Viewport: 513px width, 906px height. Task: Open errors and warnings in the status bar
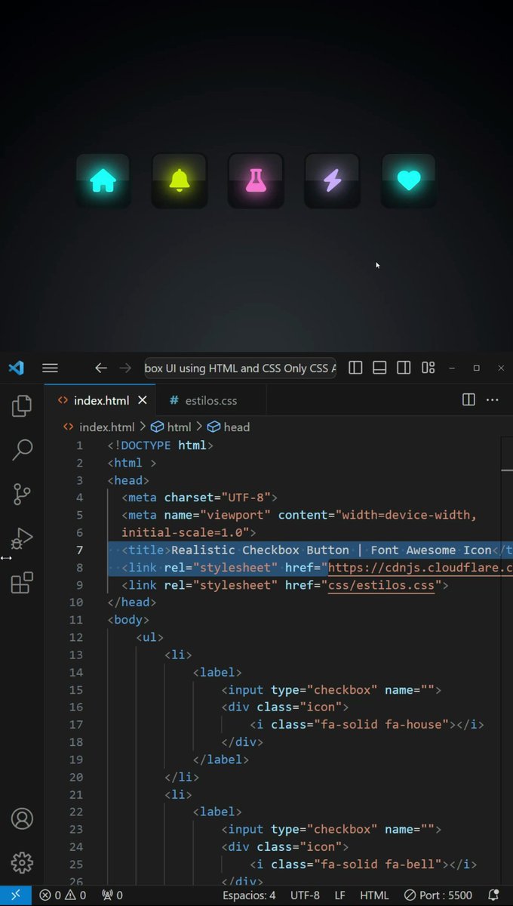[x=63, y=895]
